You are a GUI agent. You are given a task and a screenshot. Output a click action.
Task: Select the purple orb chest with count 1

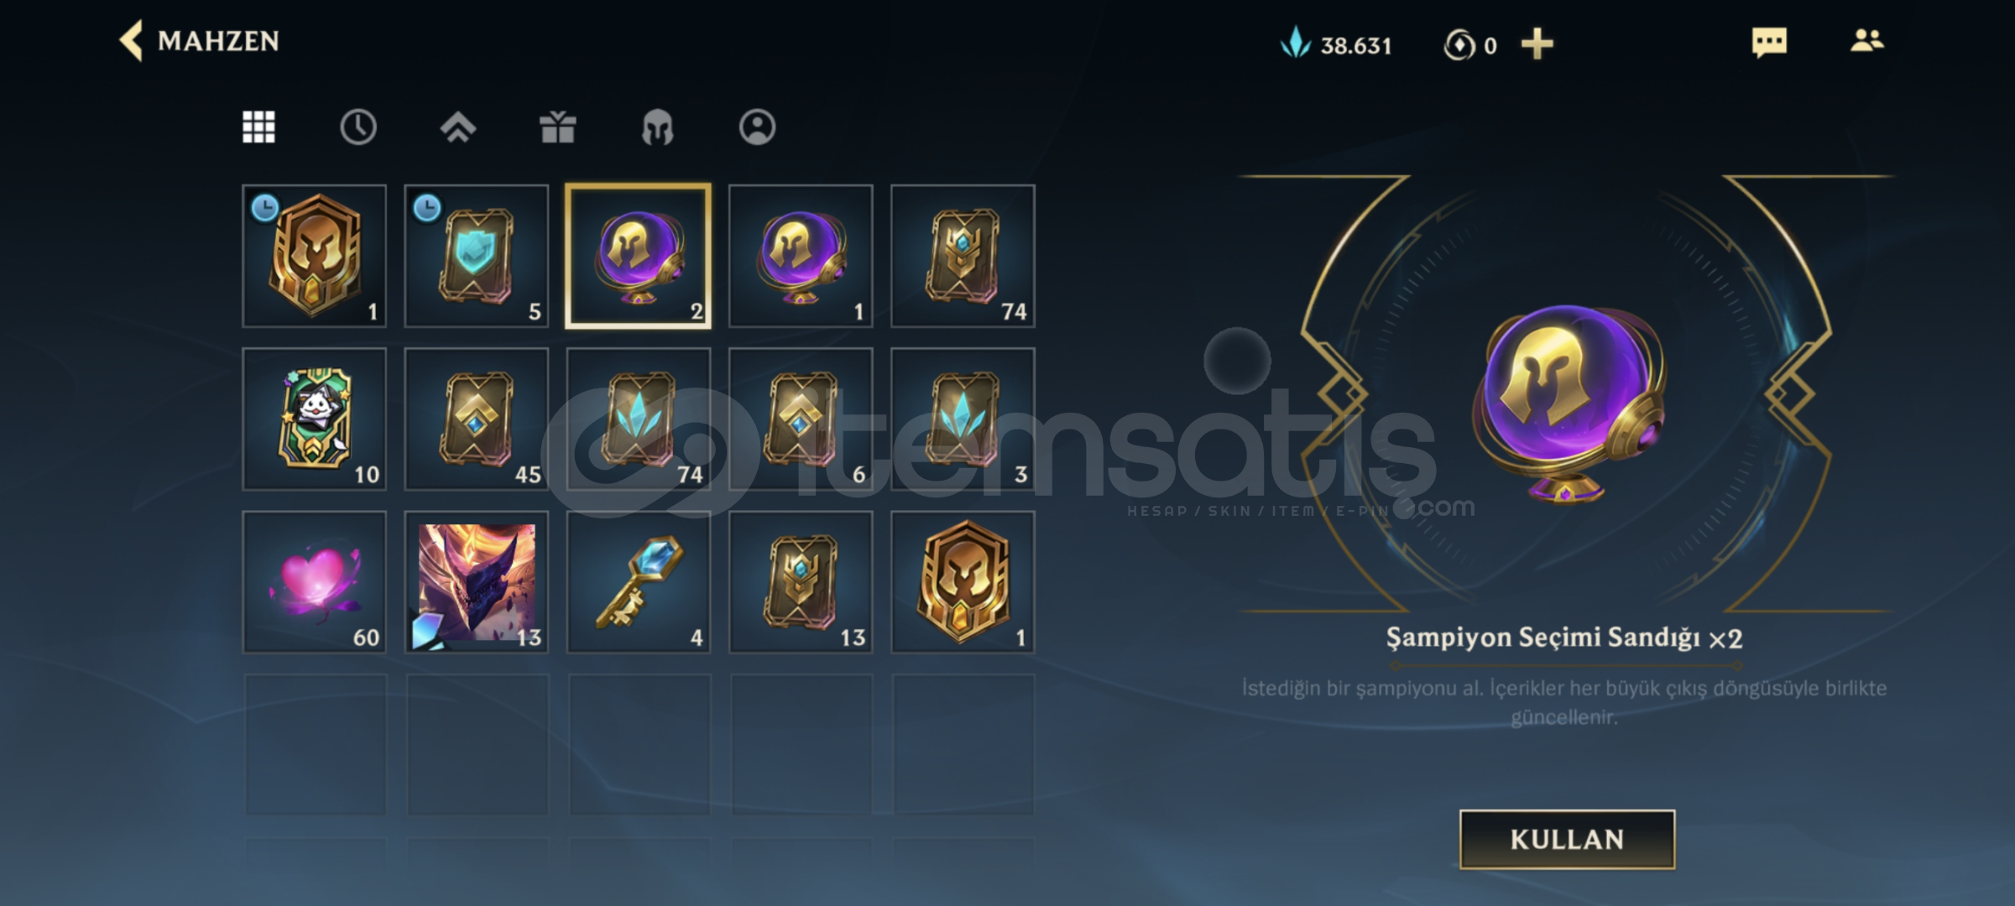[801, 256]
